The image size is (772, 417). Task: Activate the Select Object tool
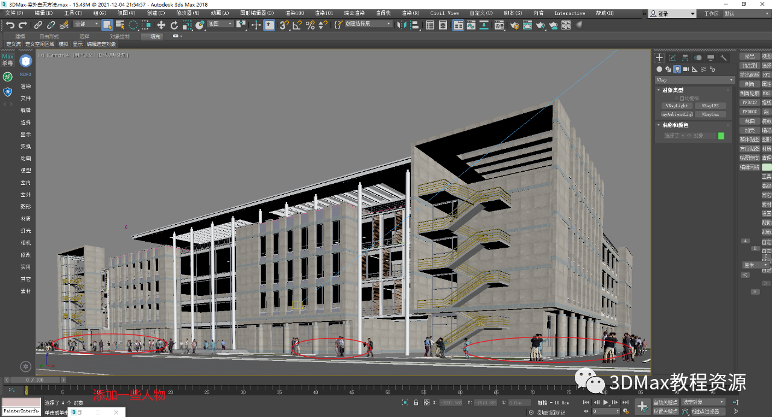coord(107,25)
